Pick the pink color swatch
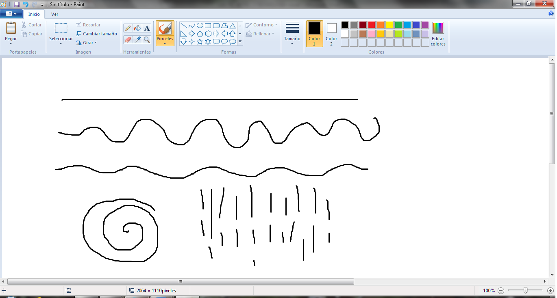The height and width of the screenshot is (298, 557). [x=372, y=34]
